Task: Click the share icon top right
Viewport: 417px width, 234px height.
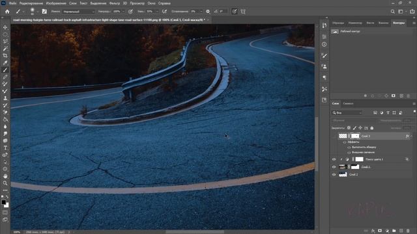Action: coord(412,12)
